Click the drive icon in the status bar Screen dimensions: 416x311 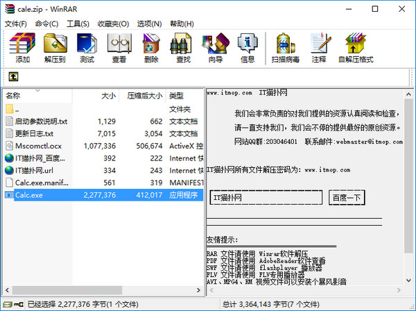(x=8, y=304)
